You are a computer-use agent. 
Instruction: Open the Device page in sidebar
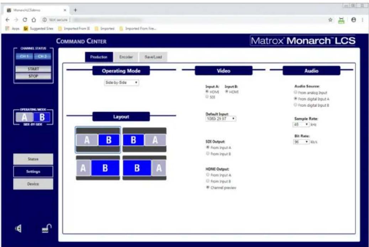click(x=33, y=184)
